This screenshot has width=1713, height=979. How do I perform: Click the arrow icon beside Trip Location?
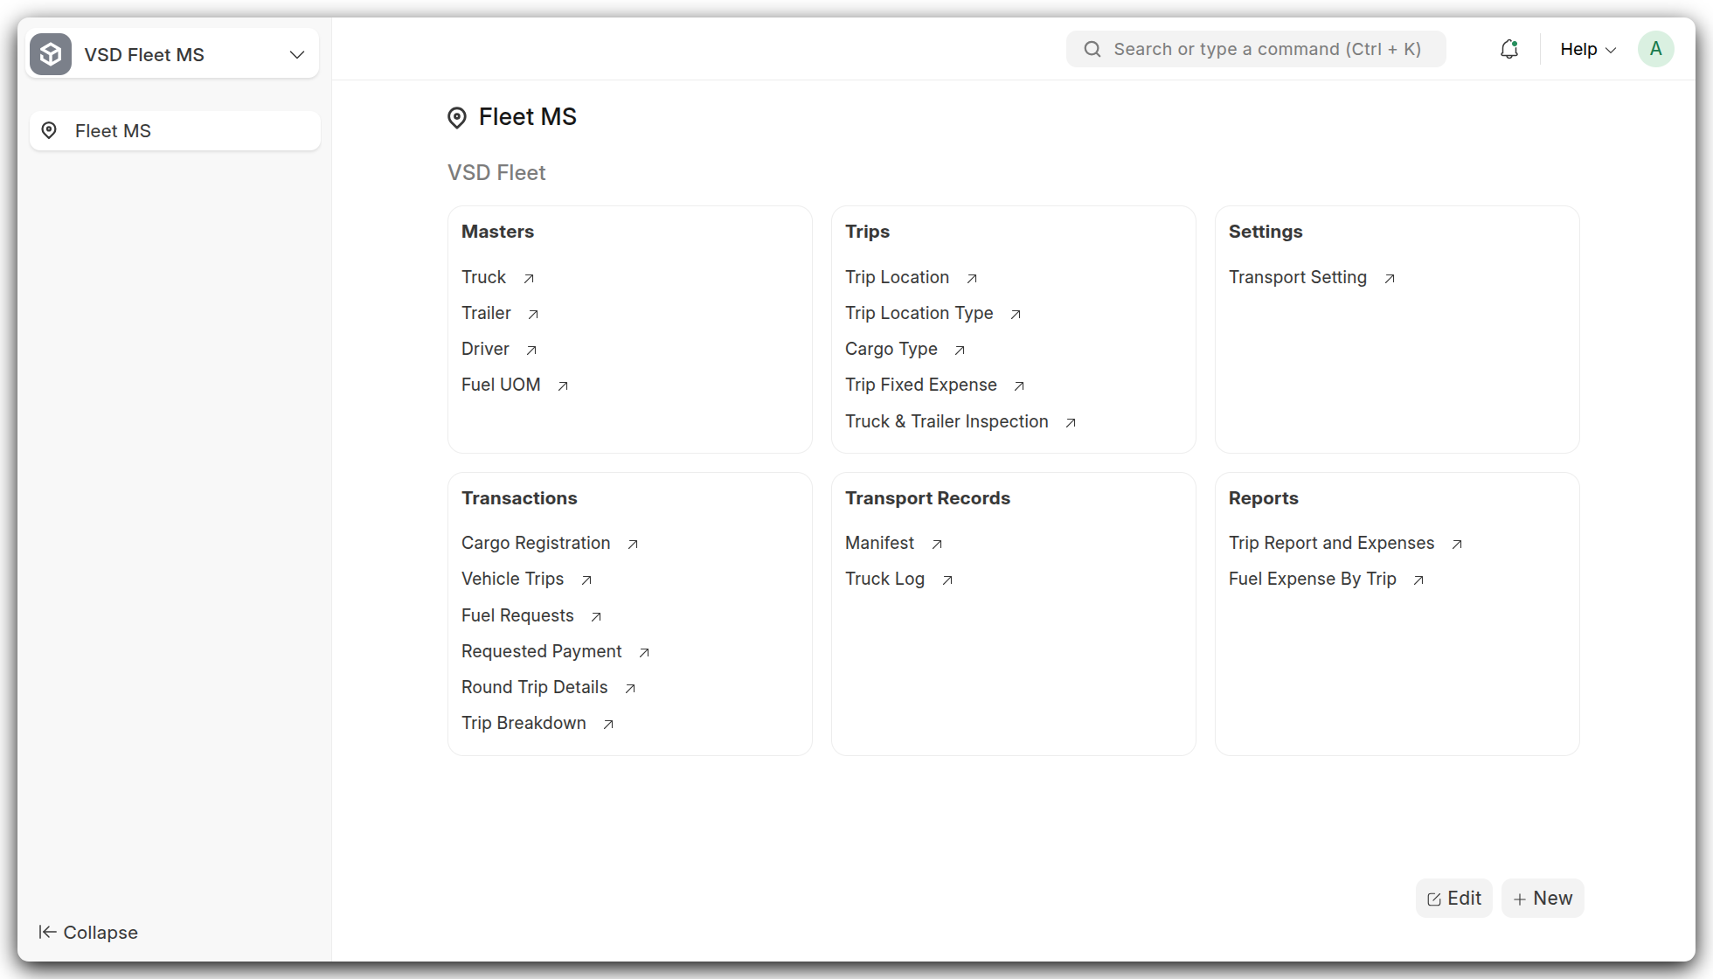(972, 279)
